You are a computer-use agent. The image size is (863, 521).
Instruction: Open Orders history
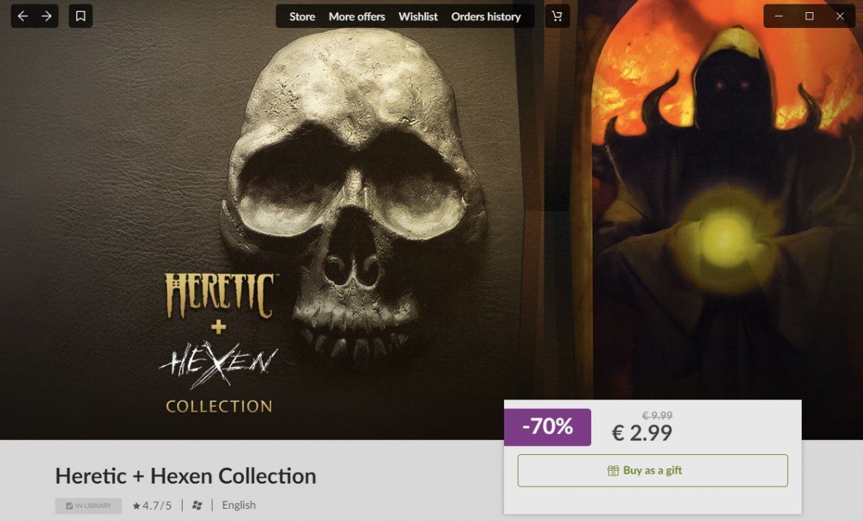click(485, 17)
